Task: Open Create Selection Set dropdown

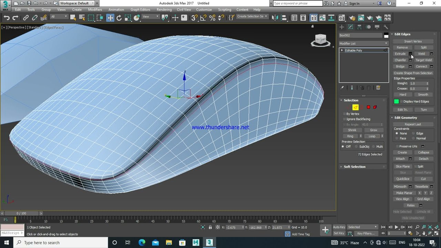Action: pyautogui.click(x=252, y=17)
